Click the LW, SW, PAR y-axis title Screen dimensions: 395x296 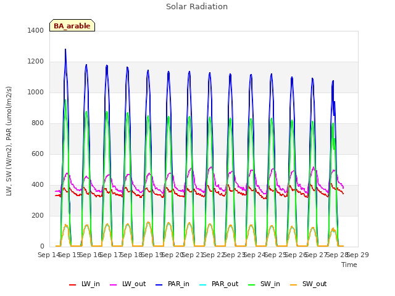(x=9, y=141)
